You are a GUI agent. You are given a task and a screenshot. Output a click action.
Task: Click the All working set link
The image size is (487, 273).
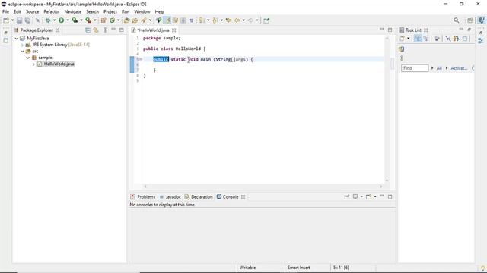coord(439,68)
